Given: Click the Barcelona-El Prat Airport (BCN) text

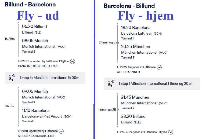Looking at the screenshot, I should coord(47,116).
